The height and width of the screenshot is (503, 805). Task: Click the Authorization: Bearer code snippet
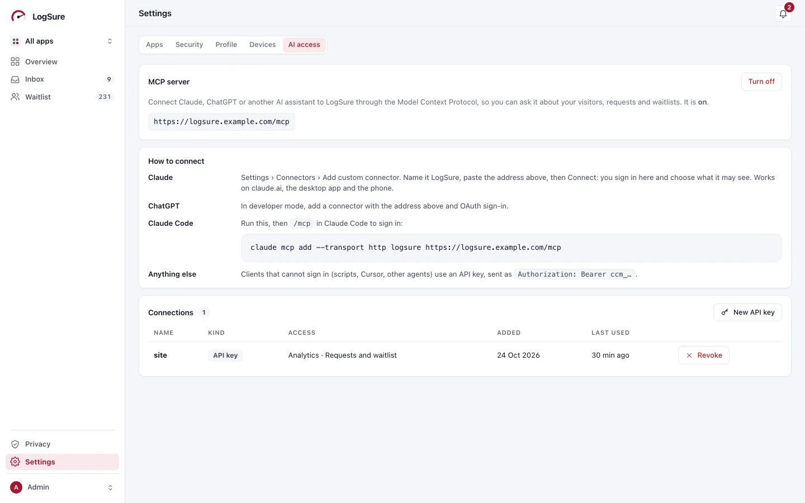click(575, 274)
